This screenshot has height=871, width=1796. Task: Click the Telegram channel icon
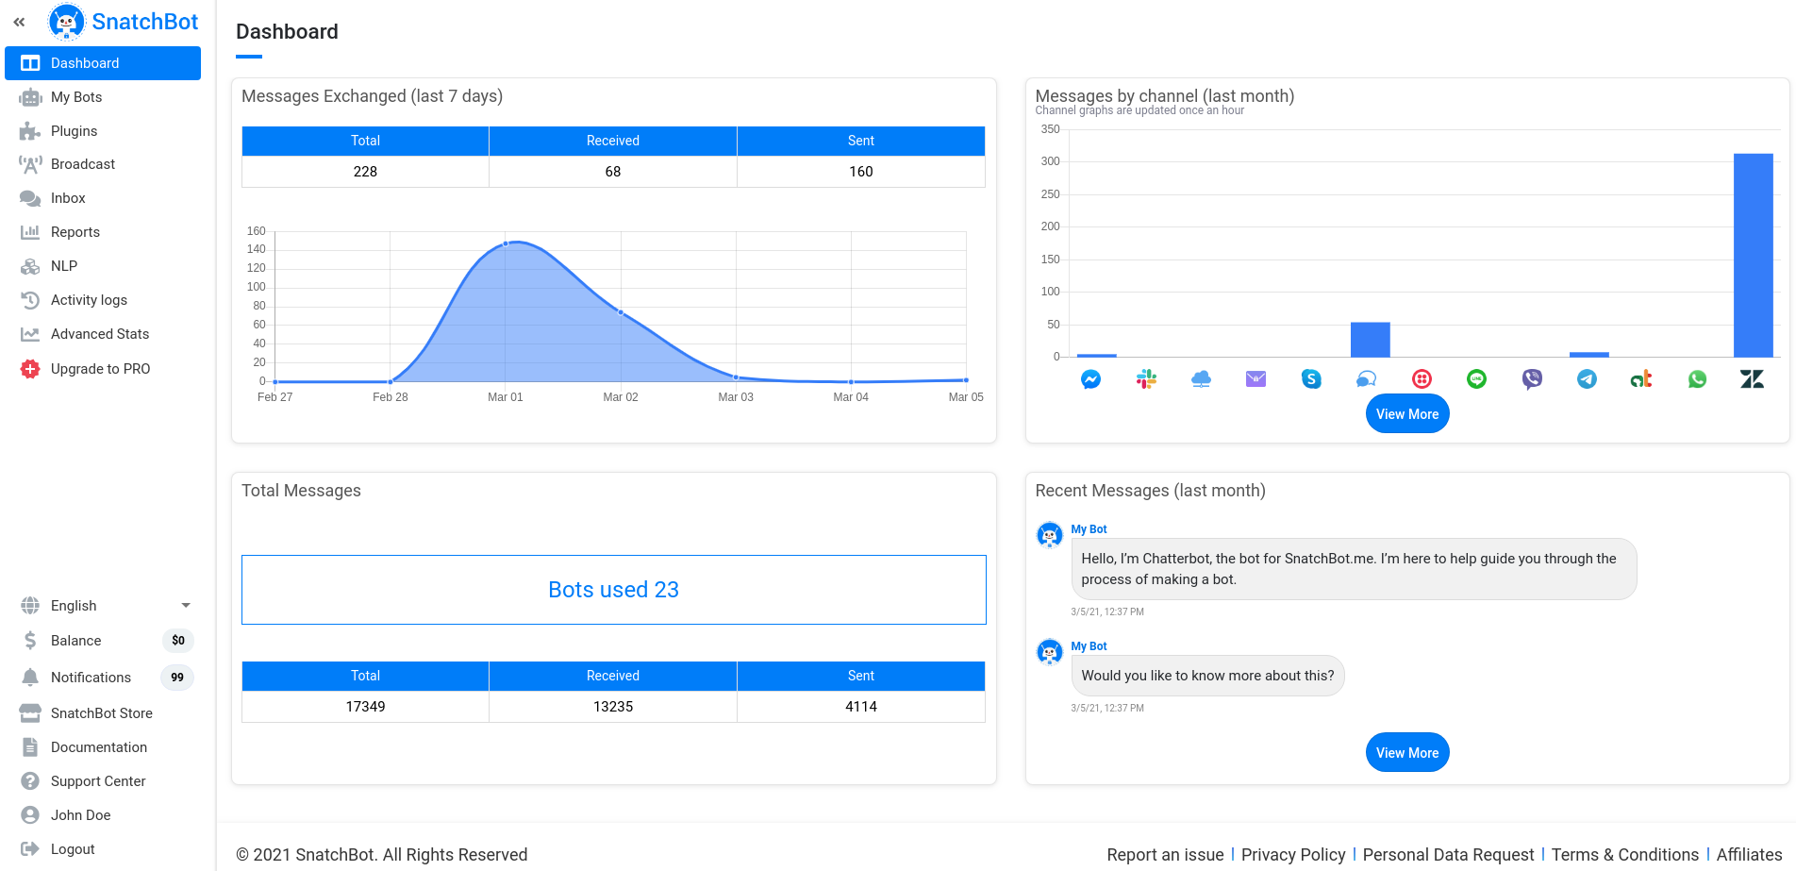(x=1588, y=379)
